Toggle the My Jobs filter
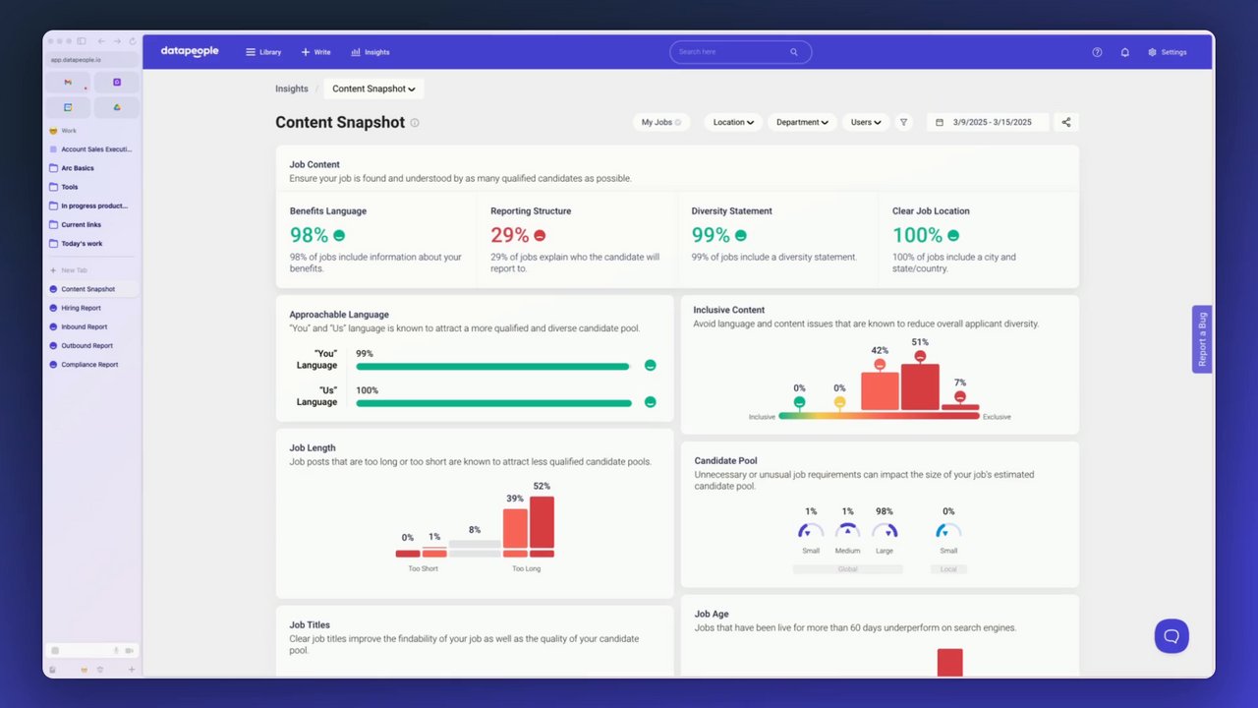This screenshot has width=1258, height=708. click(x=661, y=122)
